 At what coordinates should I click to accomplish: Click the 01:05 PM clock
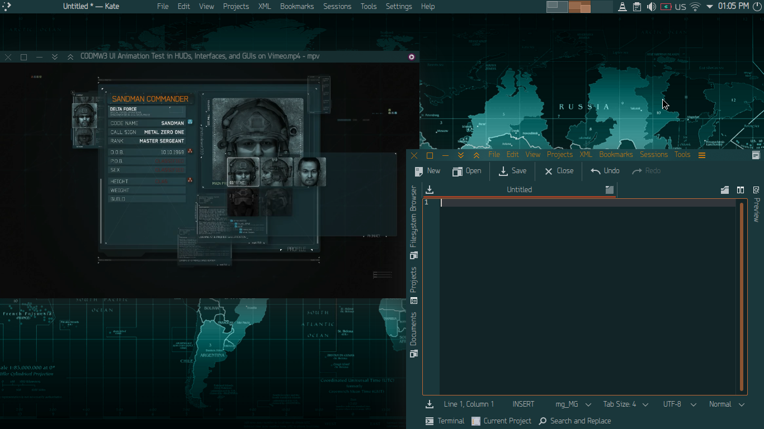(x=733, y=6)
